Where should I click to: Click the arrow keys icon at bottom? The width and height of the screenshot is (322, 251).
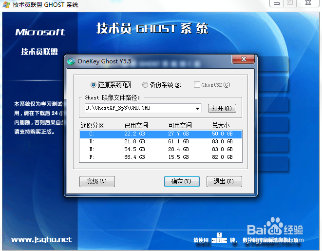point(219,238)
